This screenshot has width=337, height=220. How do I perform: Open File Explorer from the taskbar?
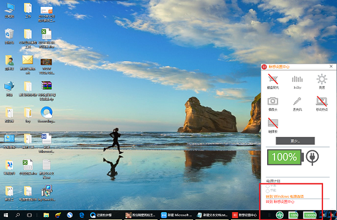46,215
